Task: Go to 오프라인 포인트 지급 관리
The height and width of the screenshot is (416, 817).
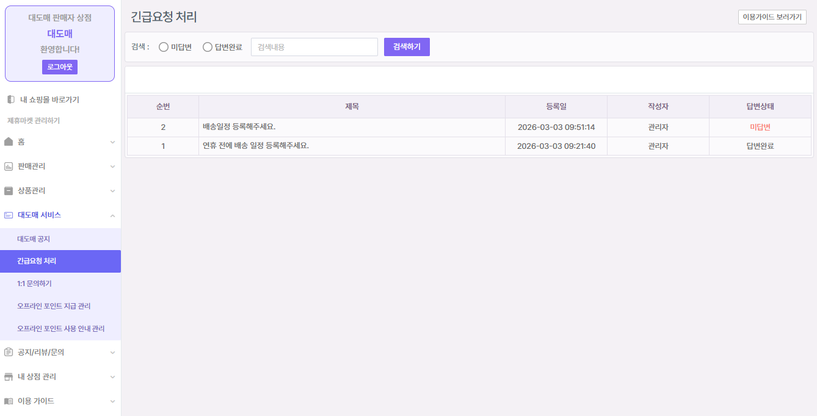Action: pyautogui.click(x=54, y=306)
